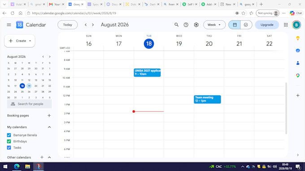Image resolution: width=305 pixels, height=171 pixels.
Task: Open the main menu hamburger icon
Action: (x=9, y=25)
